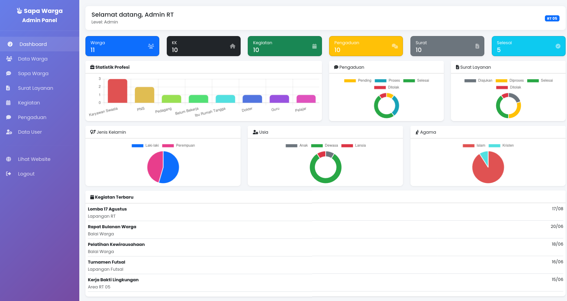This screenshot has width=567, height=301.
Task: Hide the Kristen series in Agama chart
Action: point(501,146)
